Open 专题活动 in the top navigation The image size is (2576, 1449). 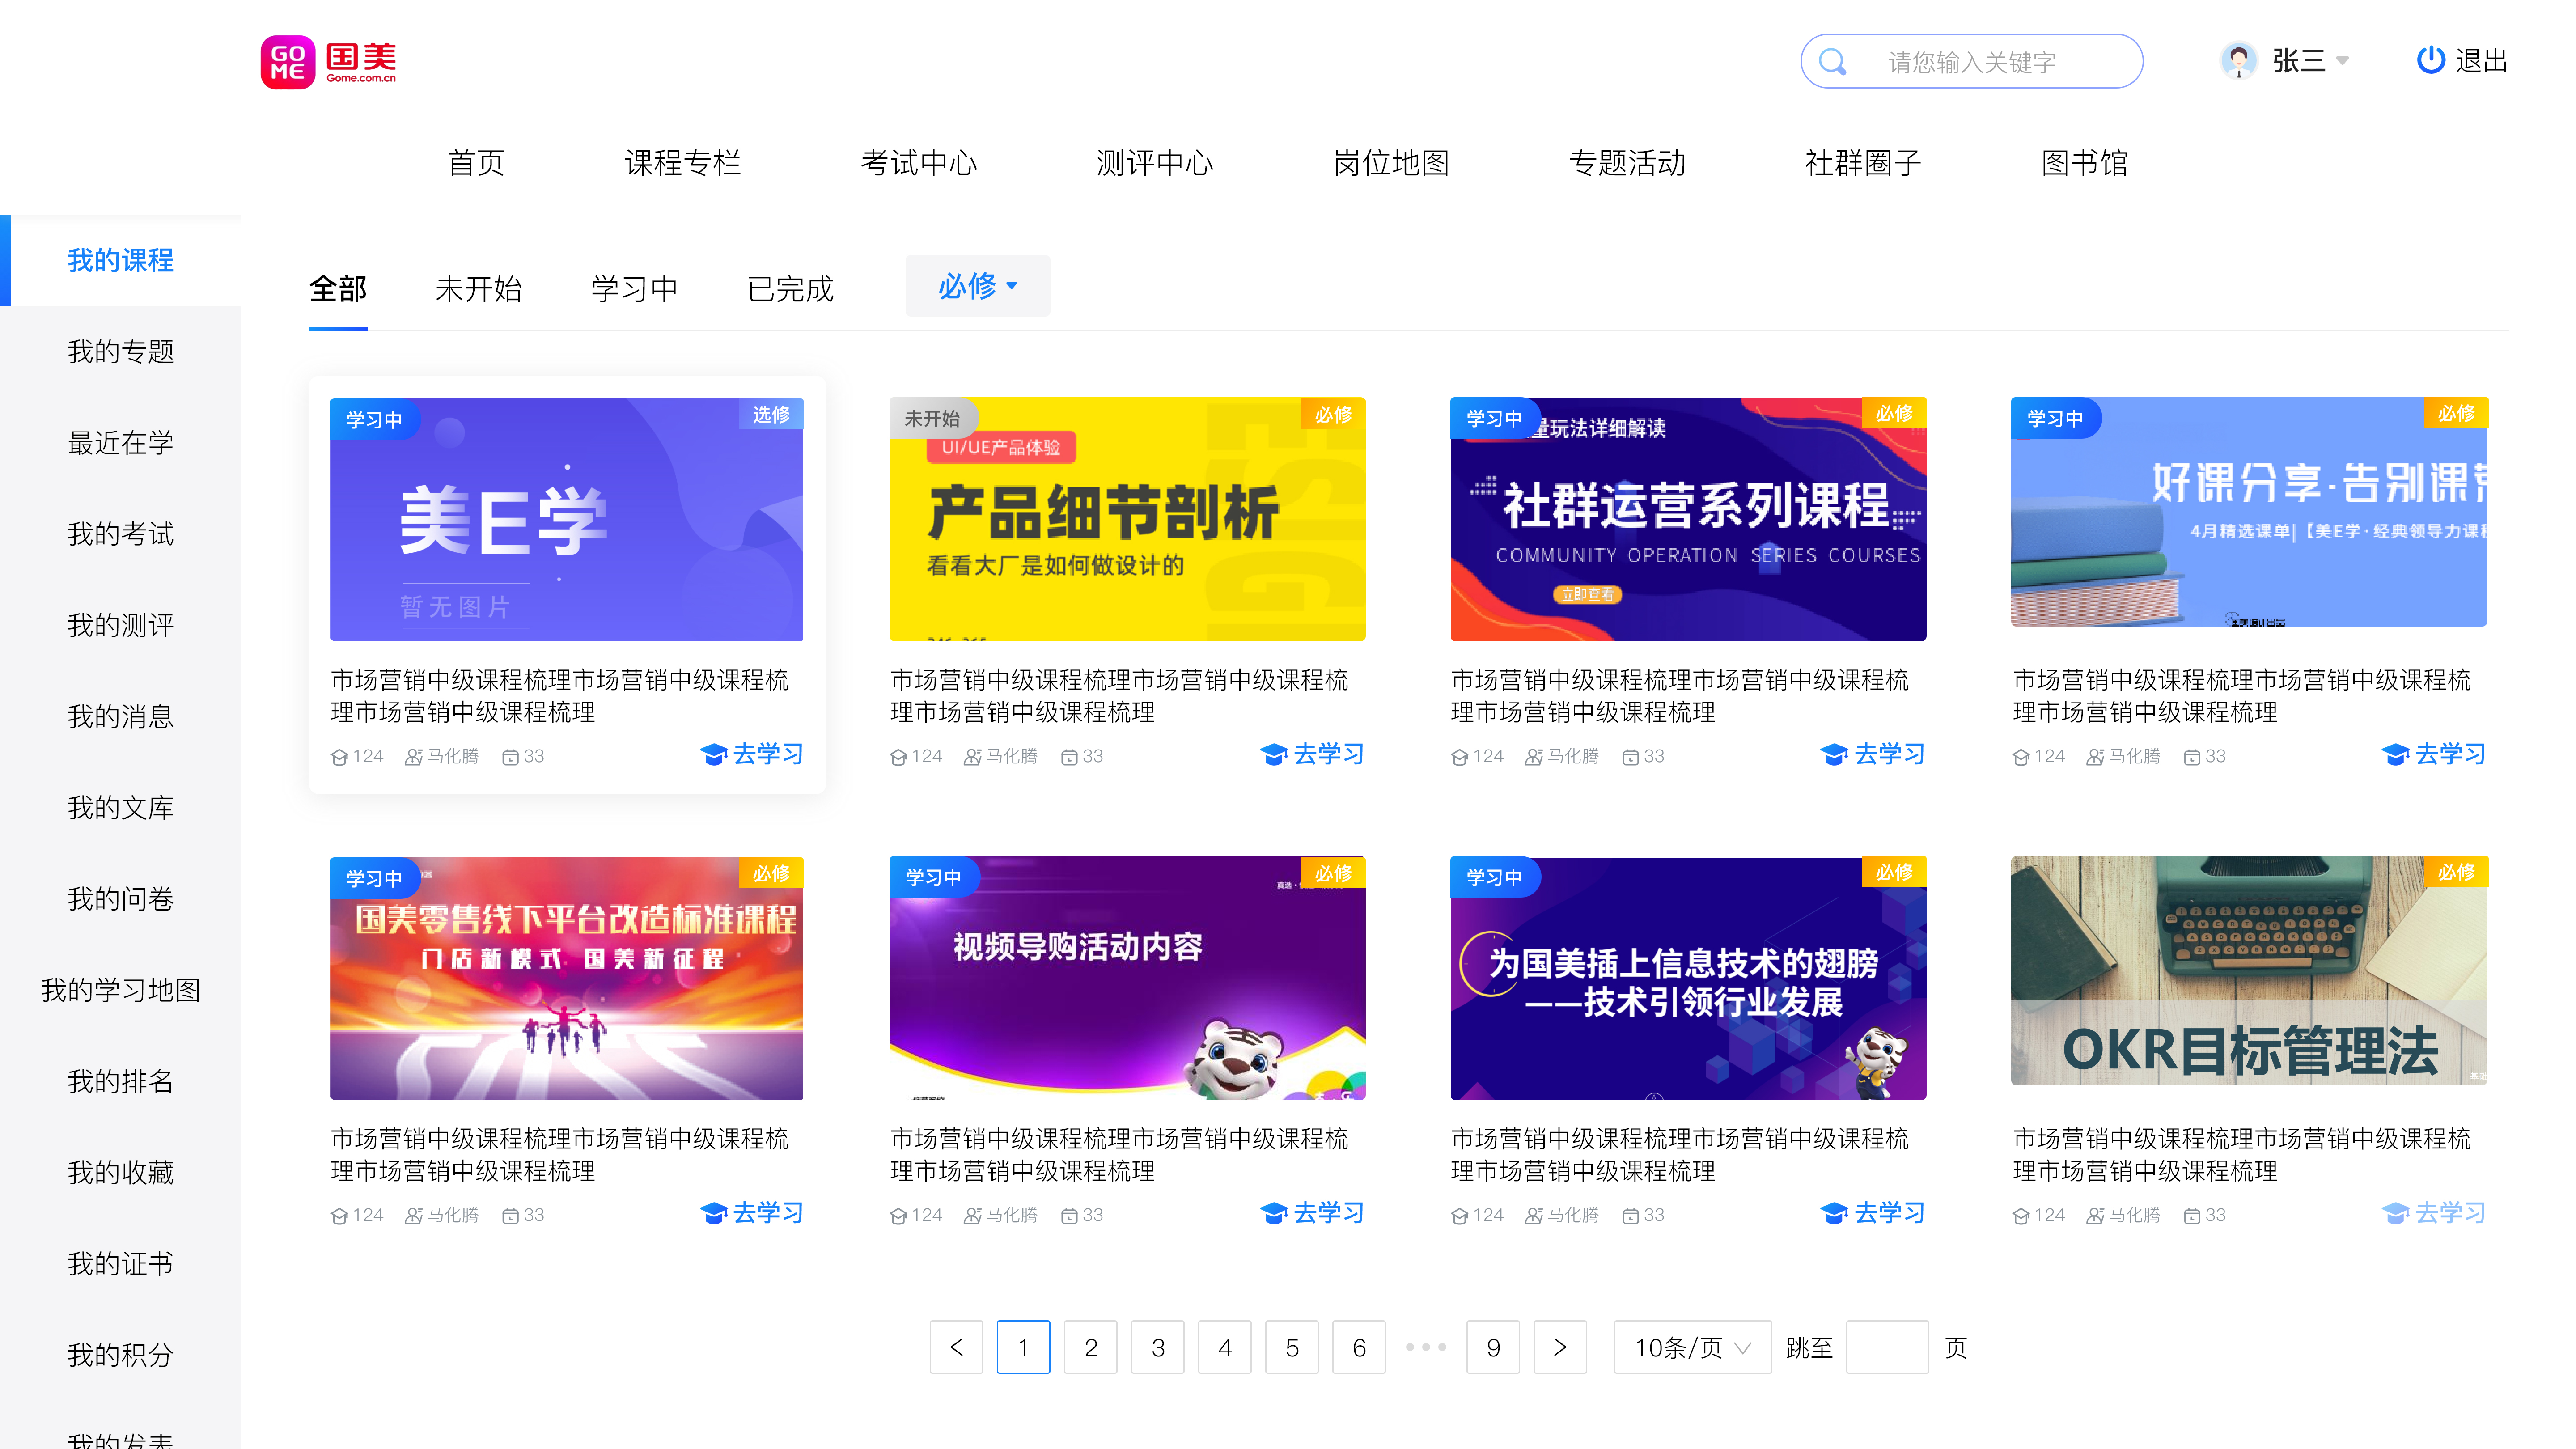(1627, 163)
